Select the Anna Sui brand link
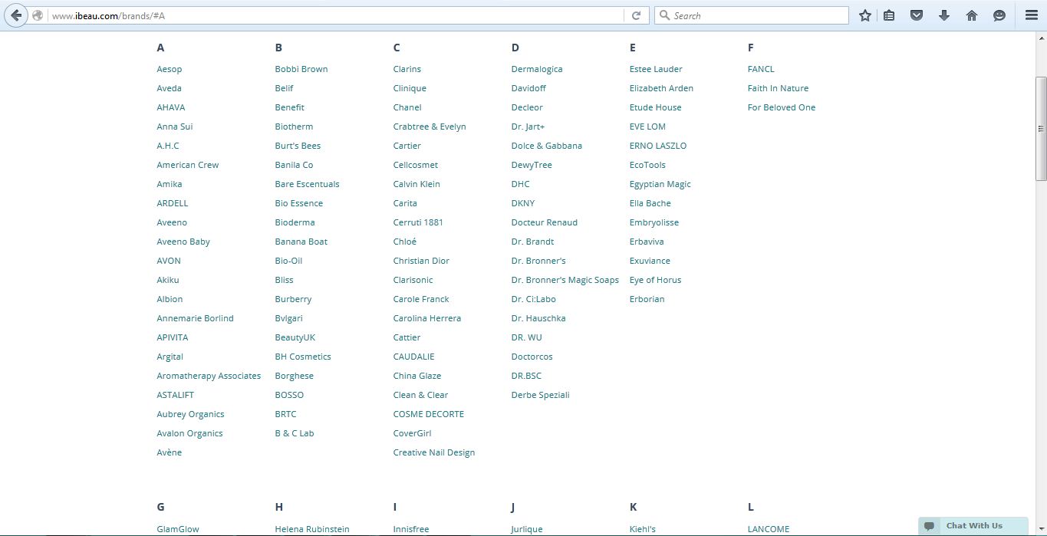This screenshot has width=1047, height=536. point(175,127)
